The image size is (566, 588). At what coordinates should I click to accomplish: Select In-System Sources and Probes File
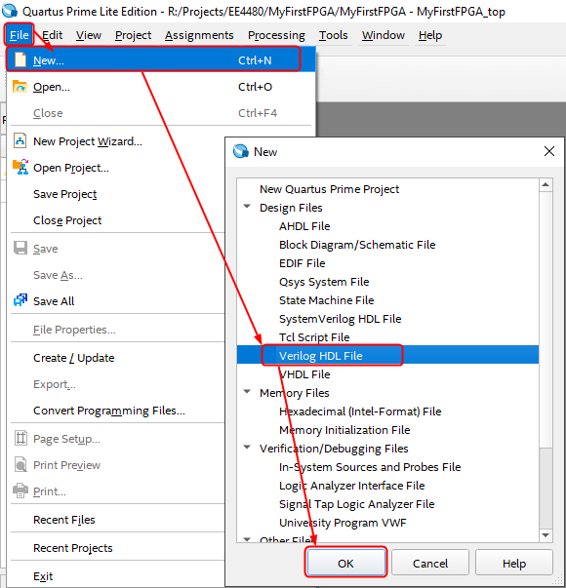click(370, 467)
